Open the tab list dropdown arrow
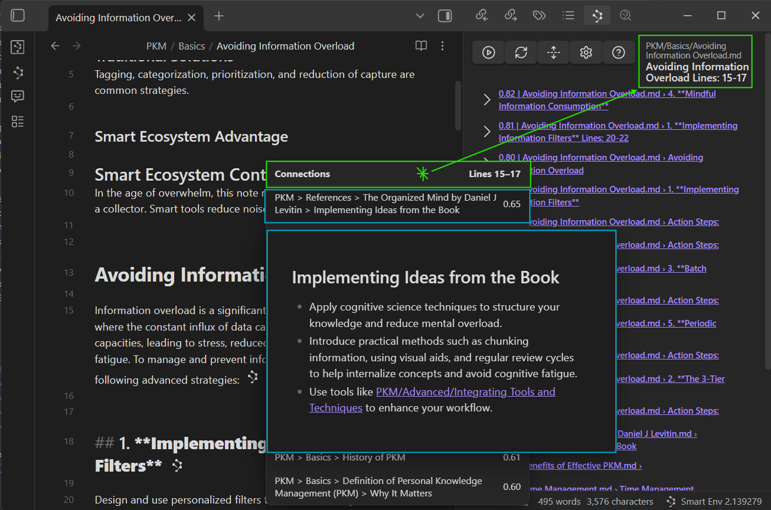Viewport: 771px width, 510px height. (420, 16)
